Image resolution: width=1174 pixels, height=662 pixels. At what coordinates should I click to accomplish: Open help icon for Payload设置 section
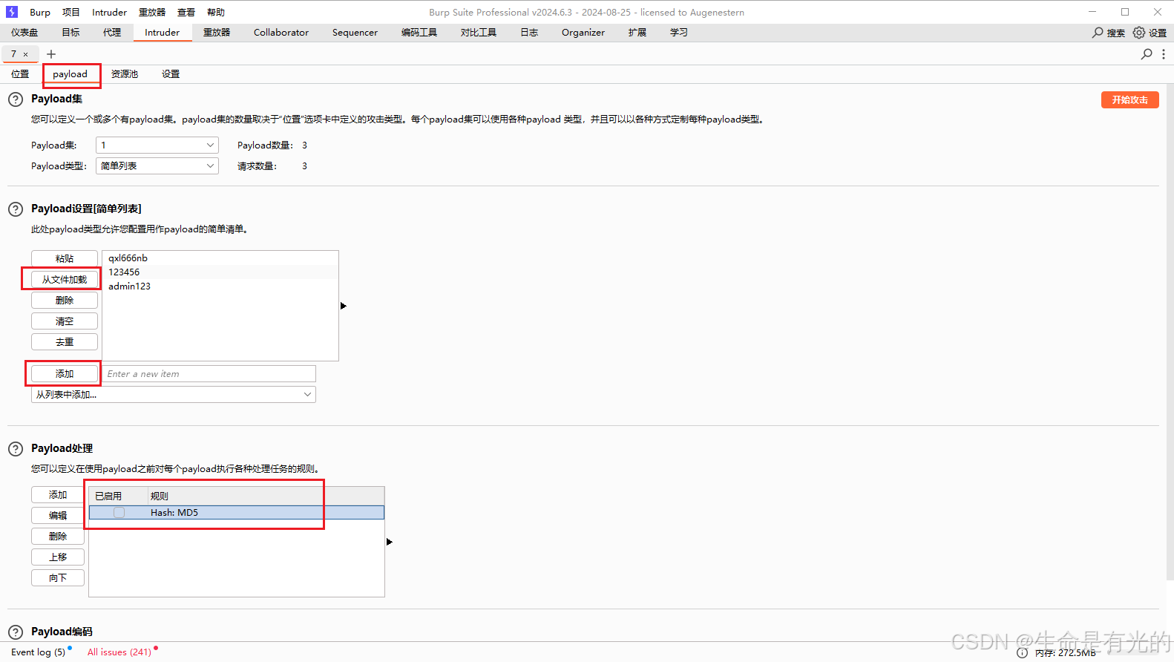point(16,209)
